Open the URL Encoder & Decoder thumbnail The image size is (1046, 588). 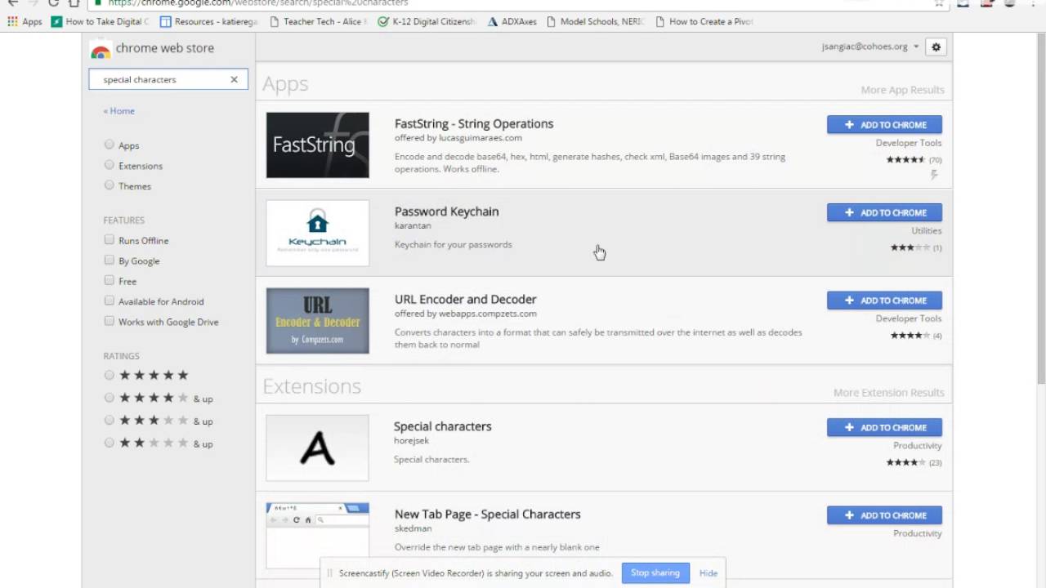318,321
